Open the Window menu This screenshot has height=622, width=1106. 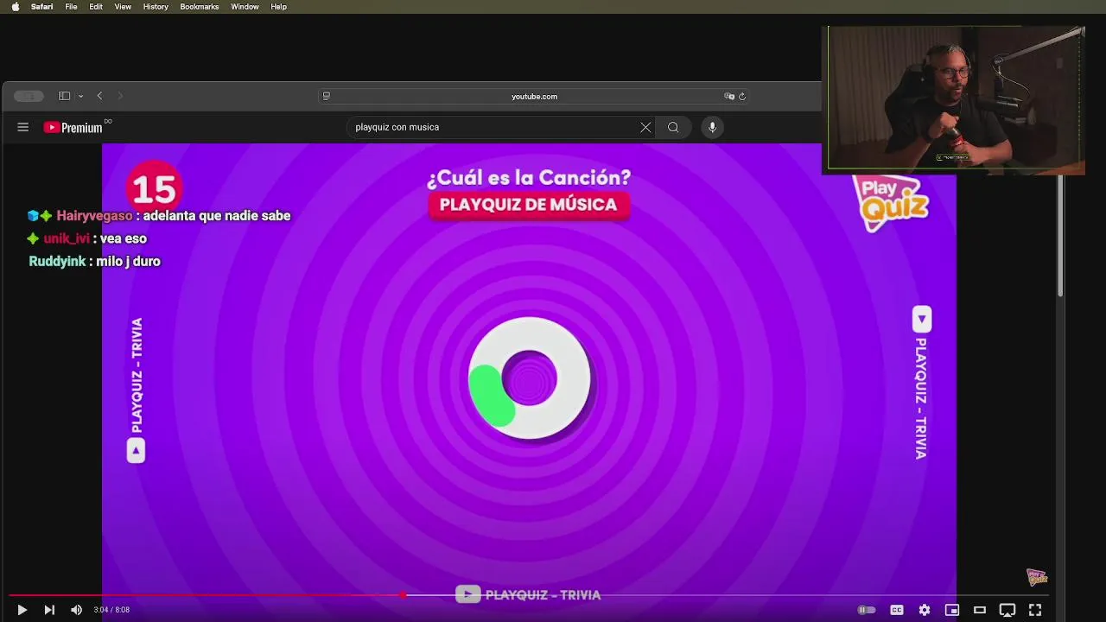click(x=245, y=6)
